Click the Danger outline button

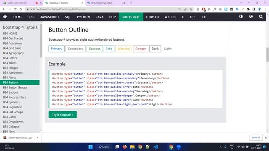point(140,49)
